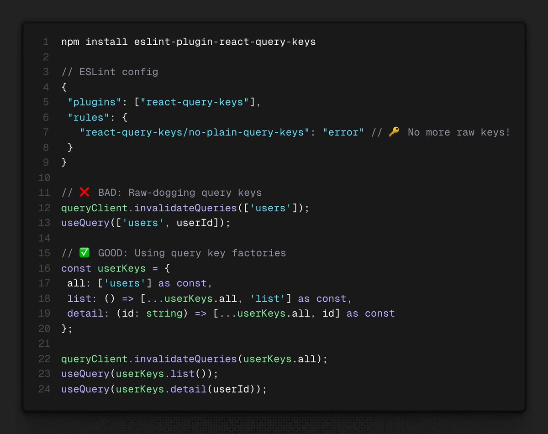Click the "rules" key on line 6

[x=89, y=117]
